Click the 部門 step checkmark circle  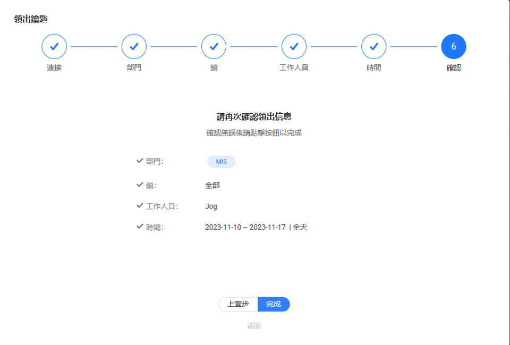[x=134, y=47]
